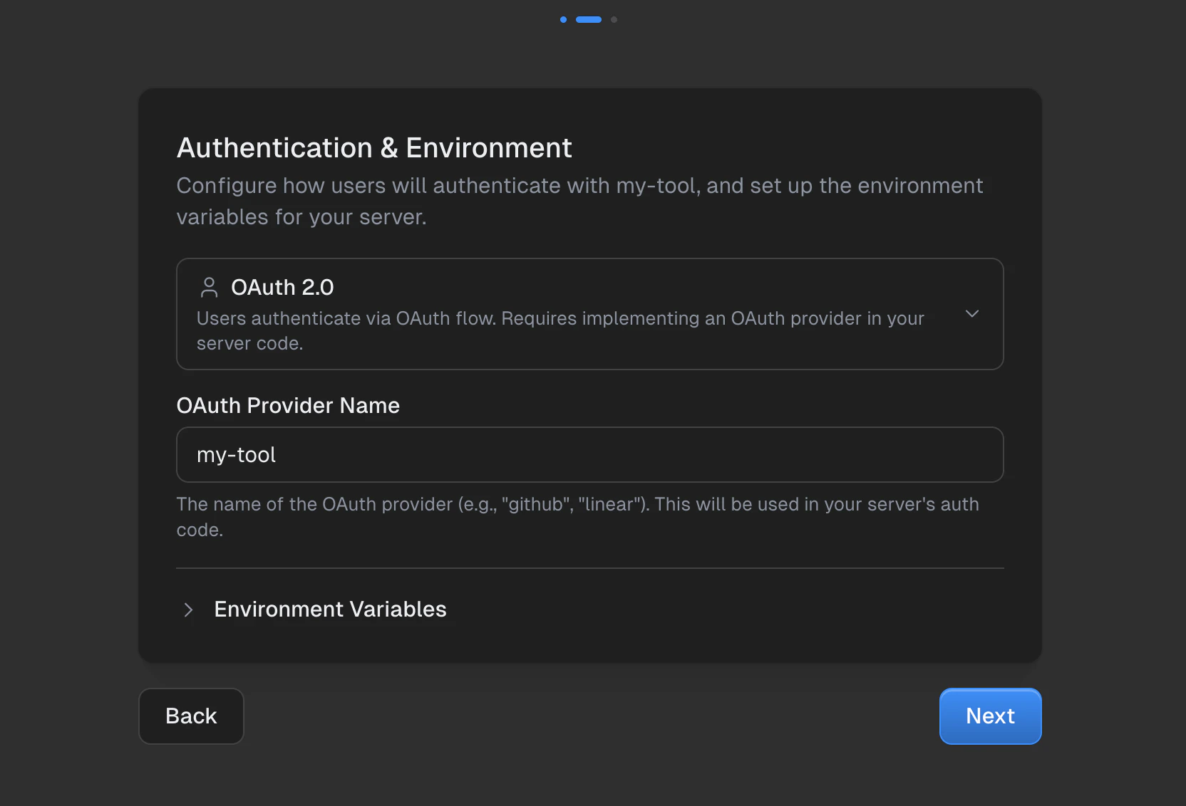The width and height of the screenshot is (1186, 806).
Task: Click the Authentication & Environment title
Action: [374, 147]
